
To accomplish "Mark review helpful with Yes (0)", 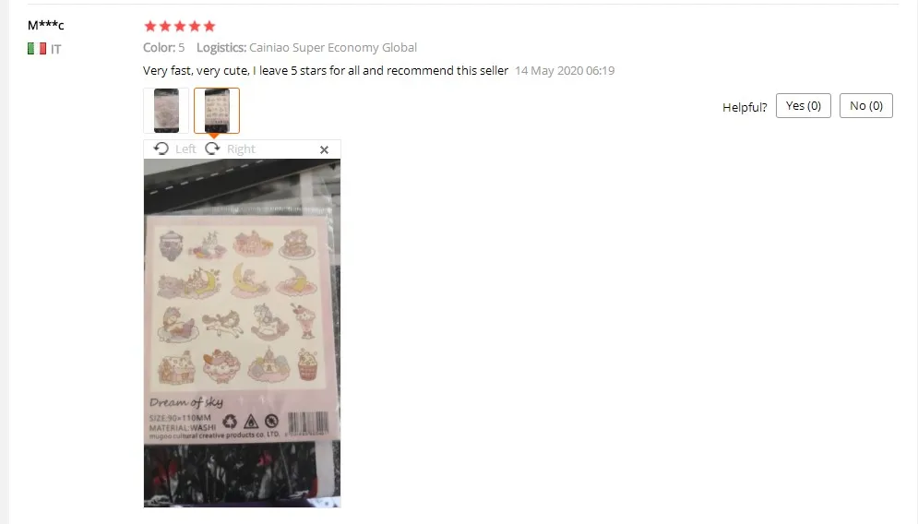I will point(804,106).
